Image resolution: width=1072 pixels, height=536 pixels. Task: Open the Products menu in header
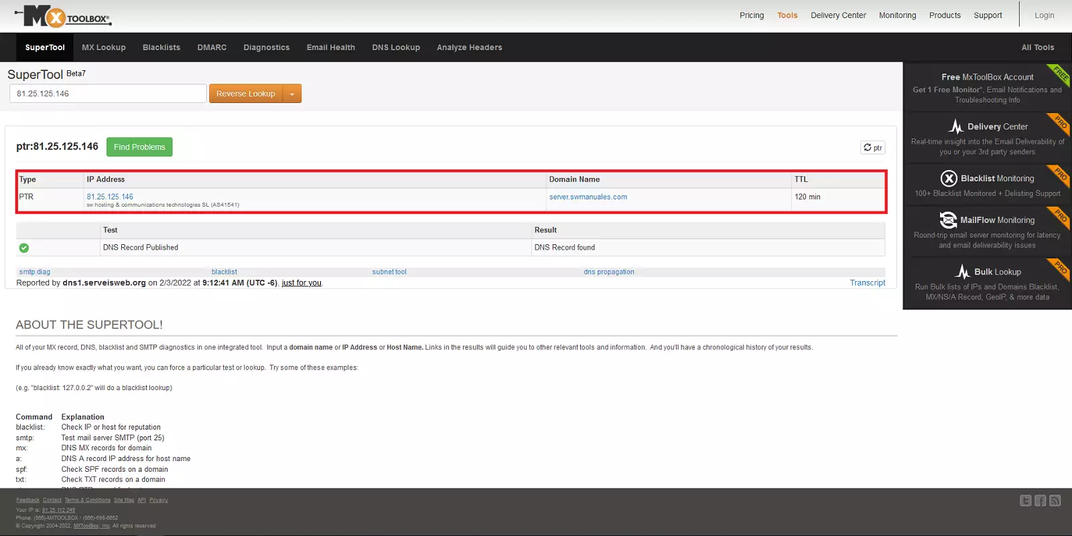(945, 15)
